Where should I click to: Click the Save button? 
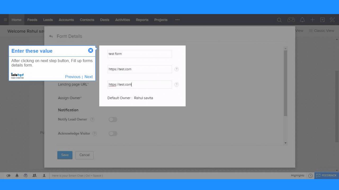click(x=65, y=155)
